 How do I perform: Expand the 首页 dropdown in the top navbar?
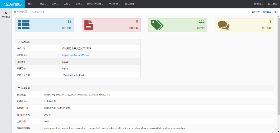coord(31,4)
